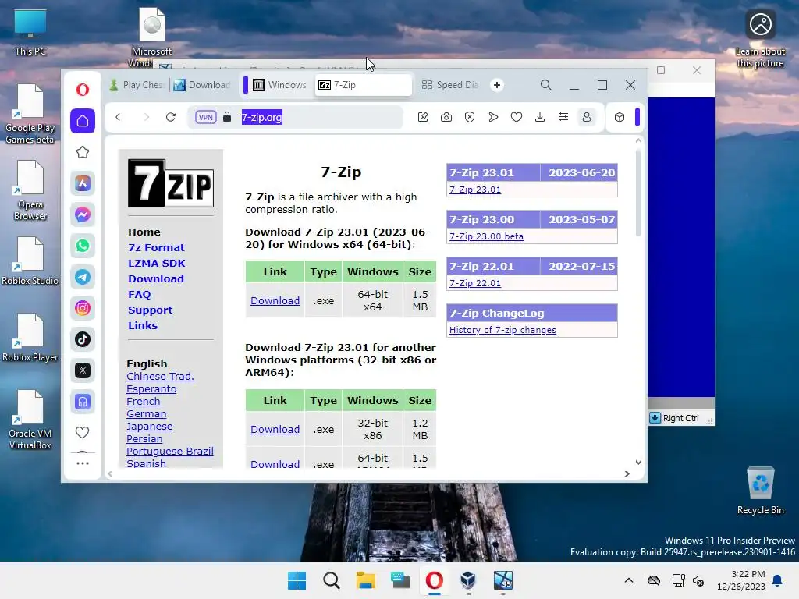This screenshot has height=599, width=799.
Task: Open 7-Zip 23.00 beta link
Action: click(x=486, y=236)
